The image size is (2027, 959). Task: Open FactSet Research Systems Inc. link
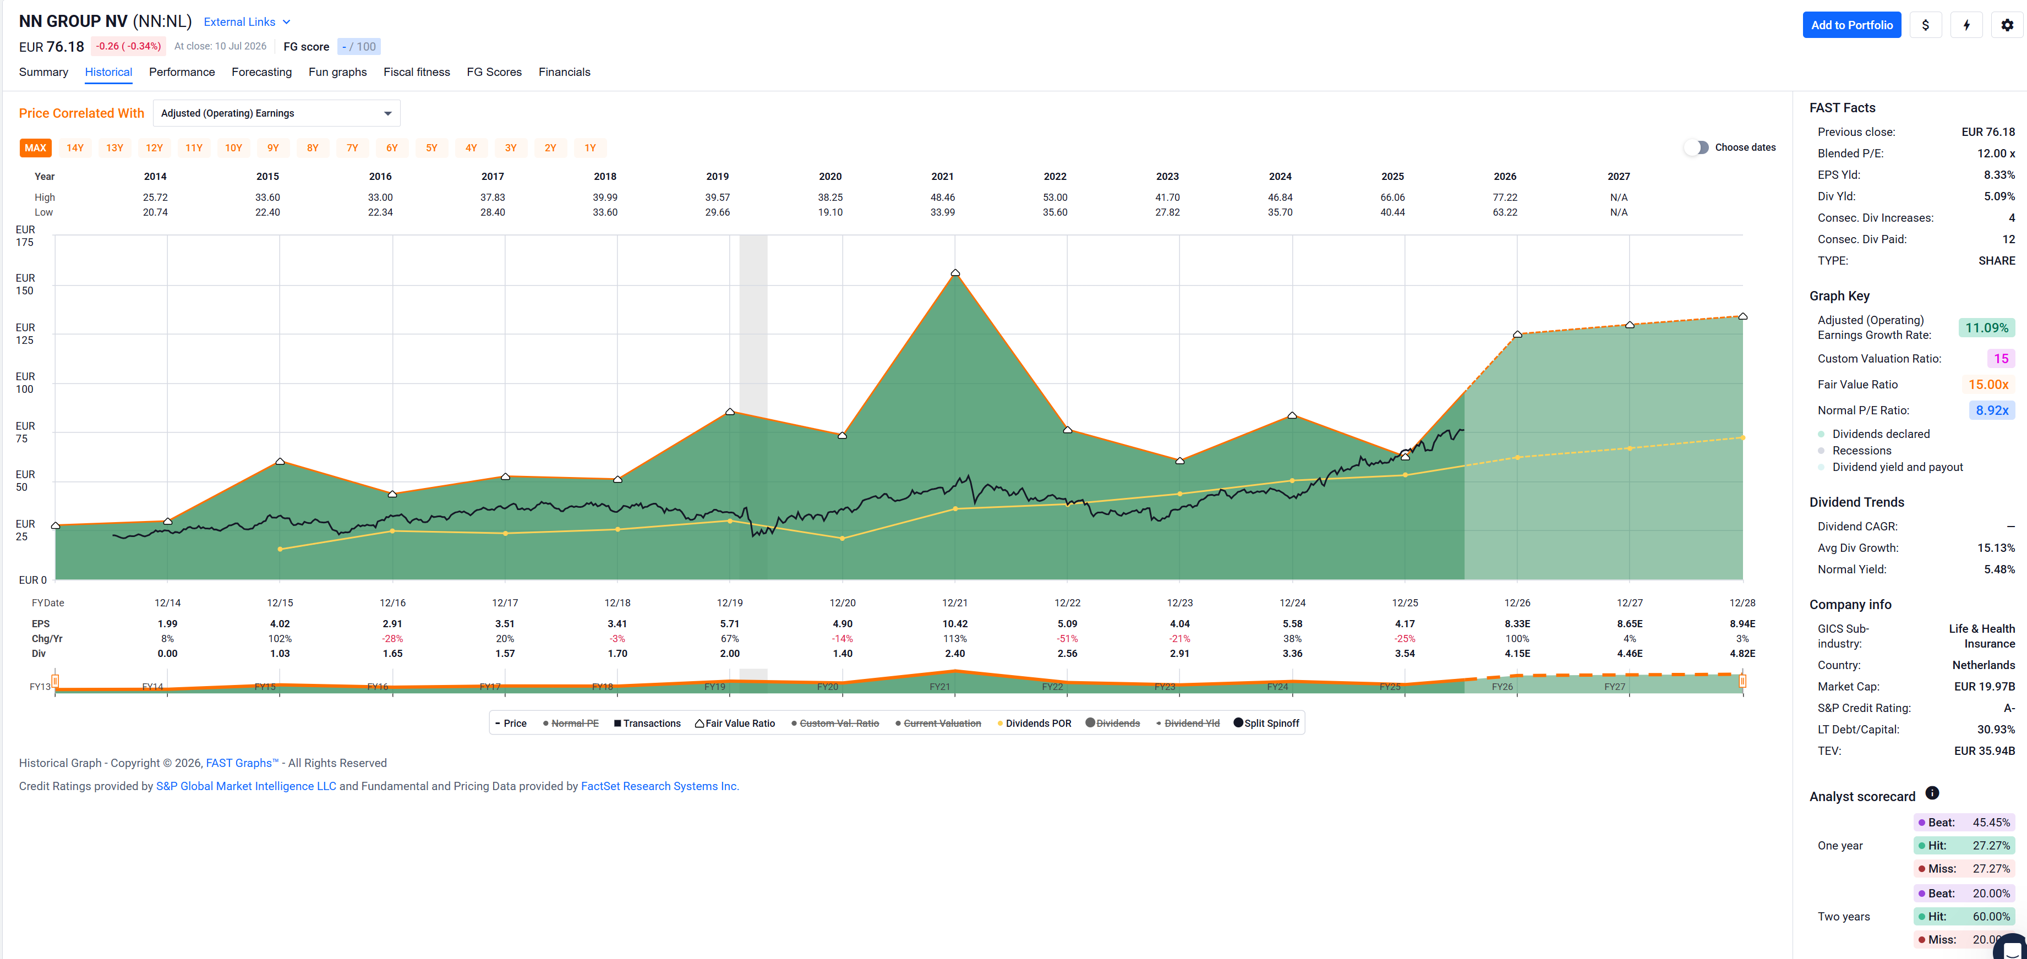(x=659, y=786)
